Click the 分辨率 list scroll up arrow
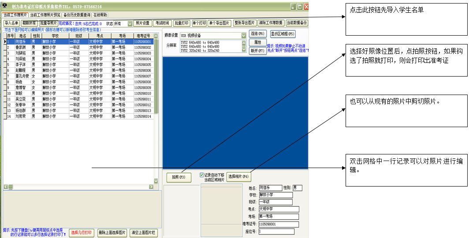Viewport: 469px width, 238px height. (x=244, y=43)
